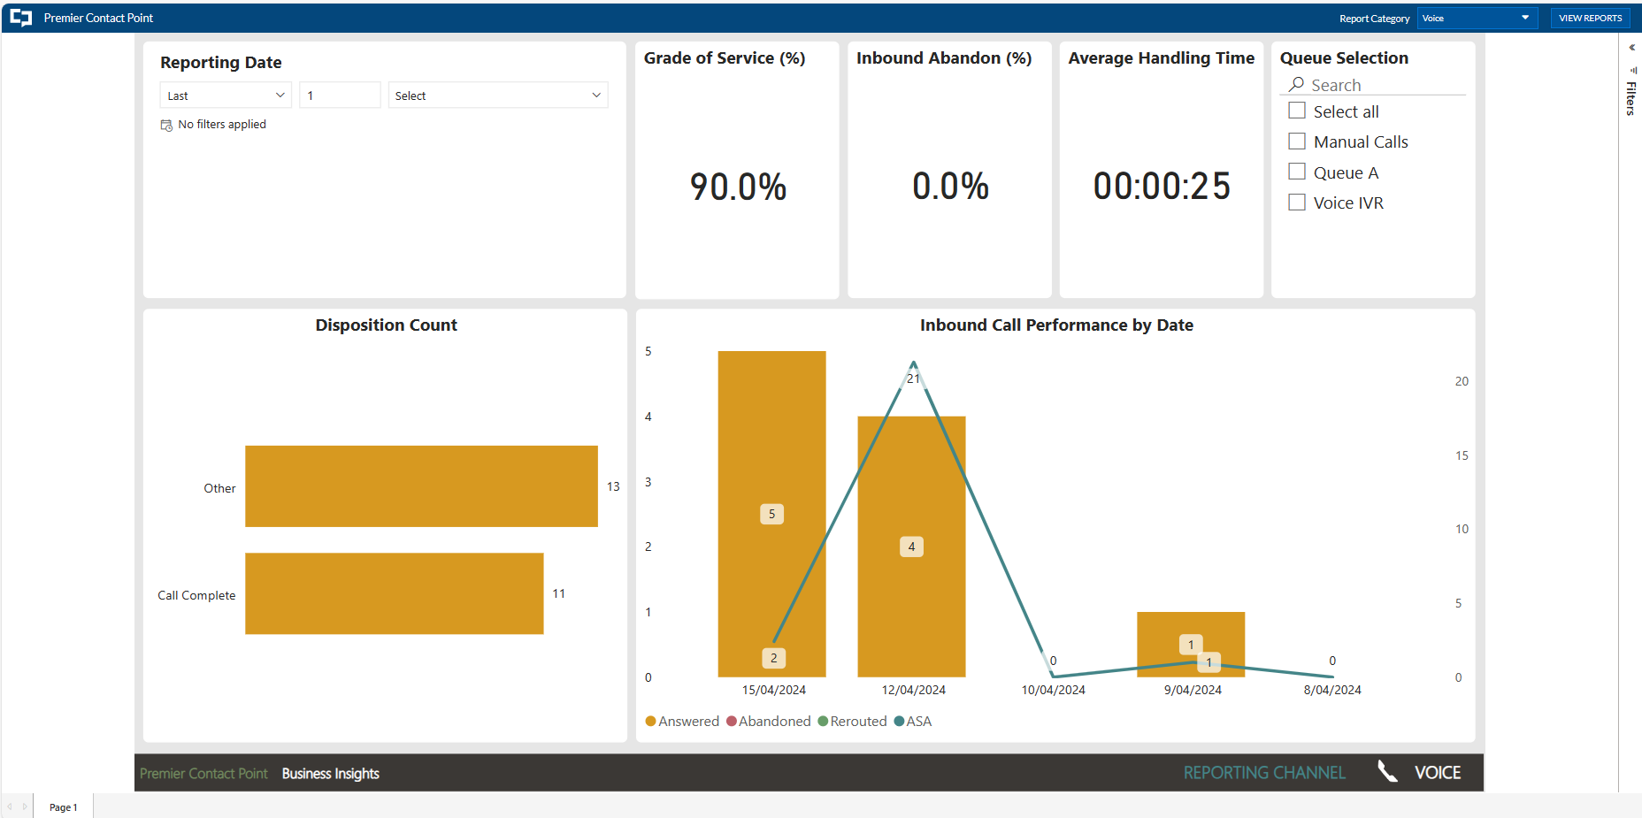
Task: Go to next page arrow
Action: (x=25, y=807)
